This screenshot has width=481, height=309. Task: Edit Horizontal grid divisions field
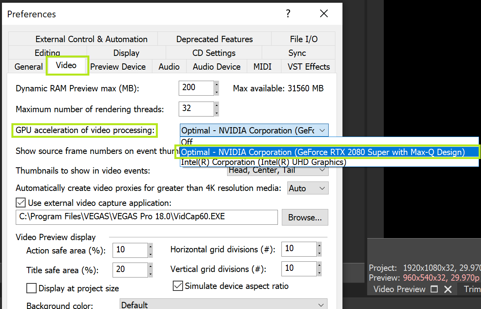tap(299, 249)
